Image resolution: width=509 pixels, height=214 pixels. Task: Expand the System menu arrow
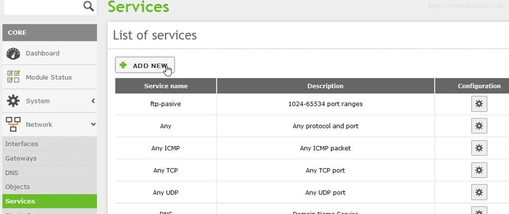click(x=93, y=101)
